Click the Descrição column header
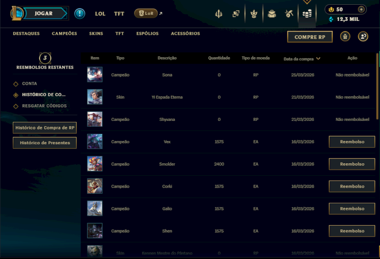The height and width of the screenshot is (259, 380). pos(167,58)
